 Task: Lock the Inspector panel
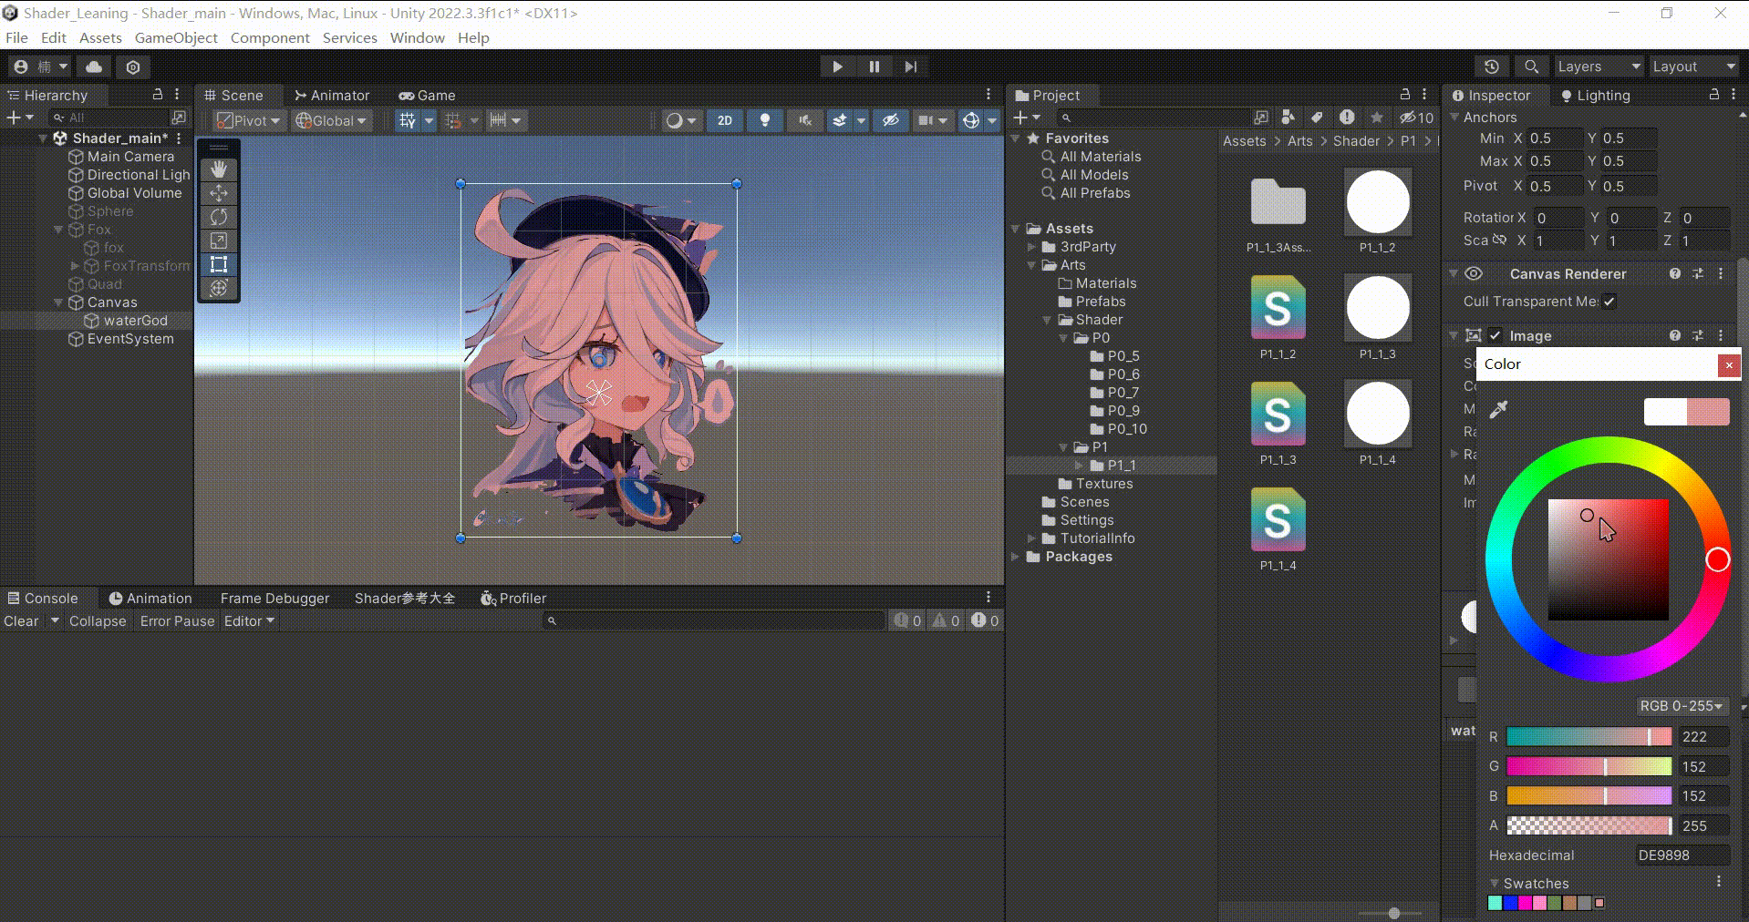[x=1713, y=95]
